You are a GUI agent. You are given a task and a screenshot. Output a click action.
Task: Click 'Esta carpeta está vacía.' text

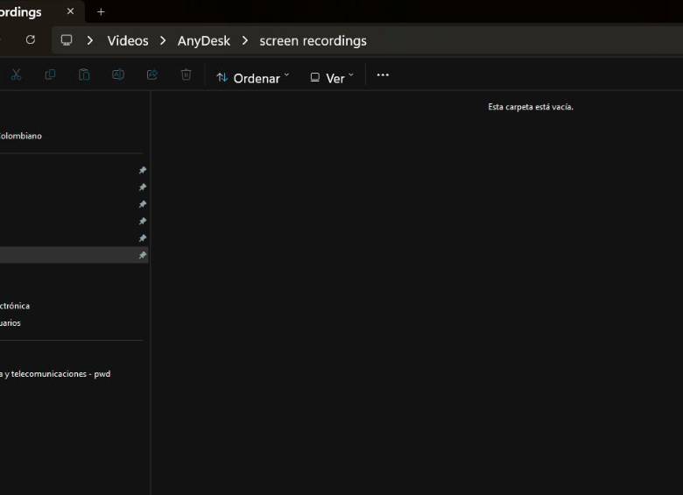(531, 107)
